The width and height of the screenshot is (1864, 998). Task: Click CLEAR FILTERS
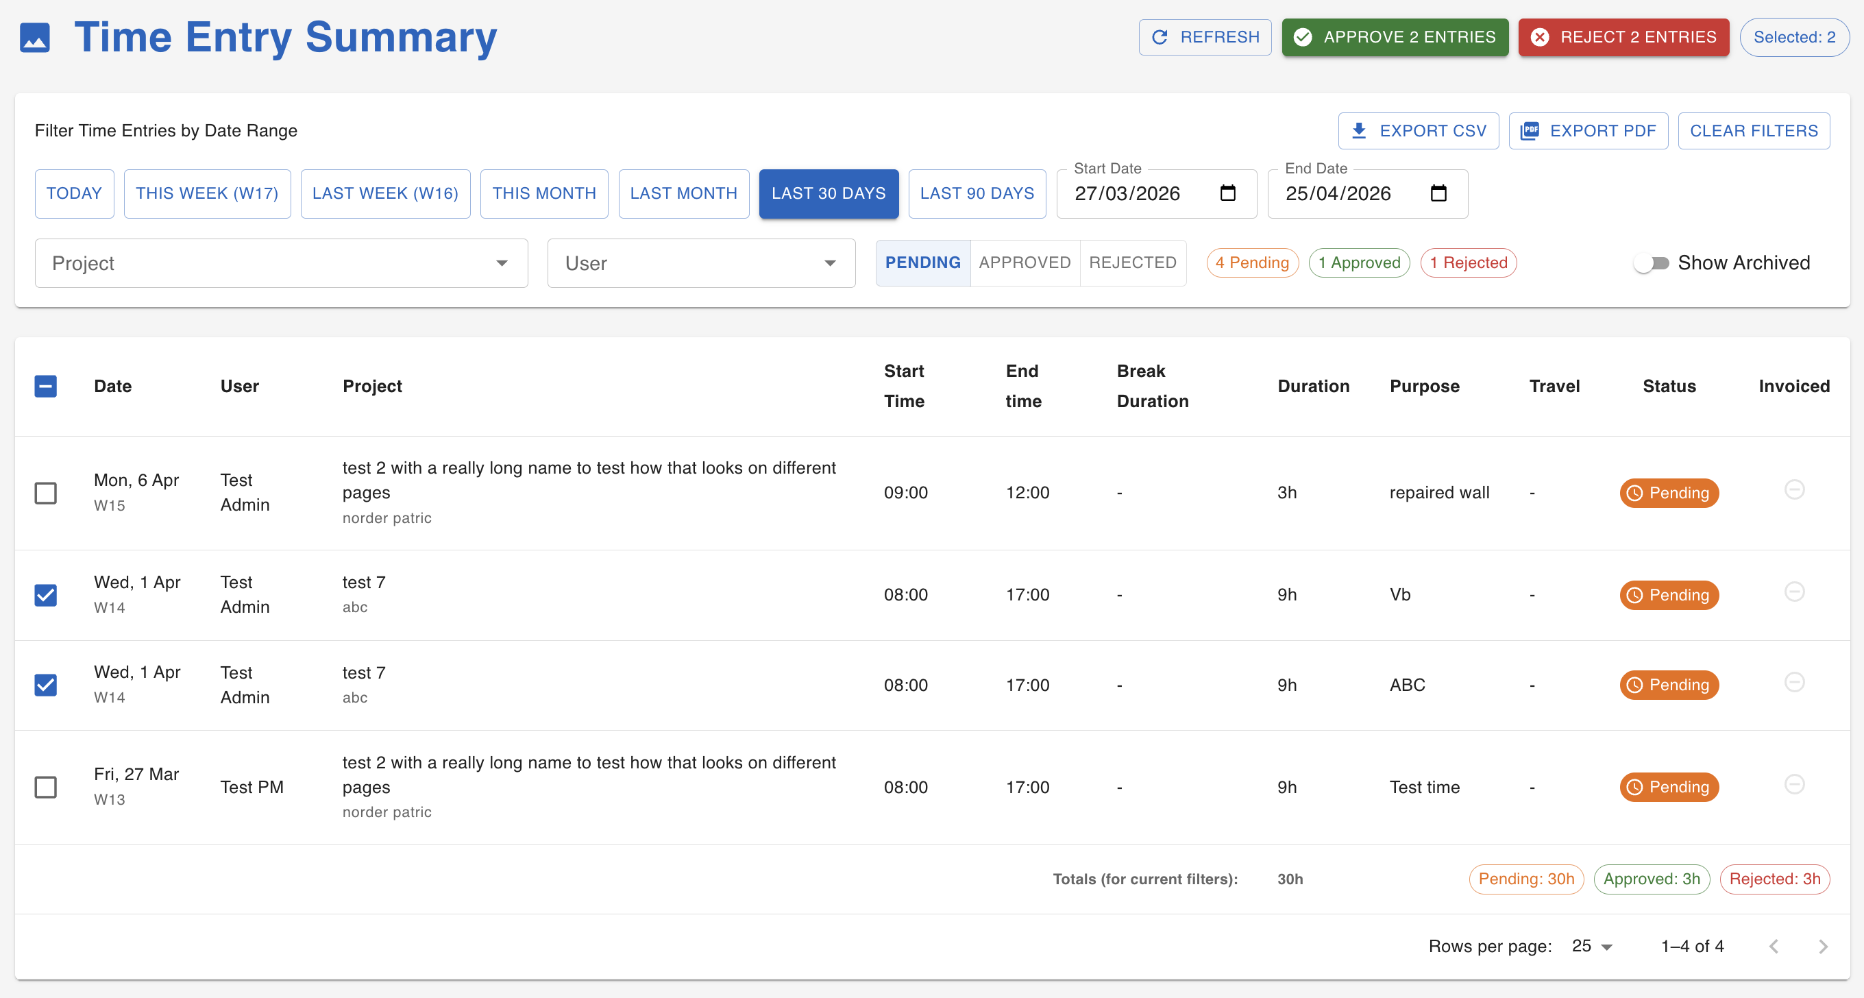[x=1753, y=130]
